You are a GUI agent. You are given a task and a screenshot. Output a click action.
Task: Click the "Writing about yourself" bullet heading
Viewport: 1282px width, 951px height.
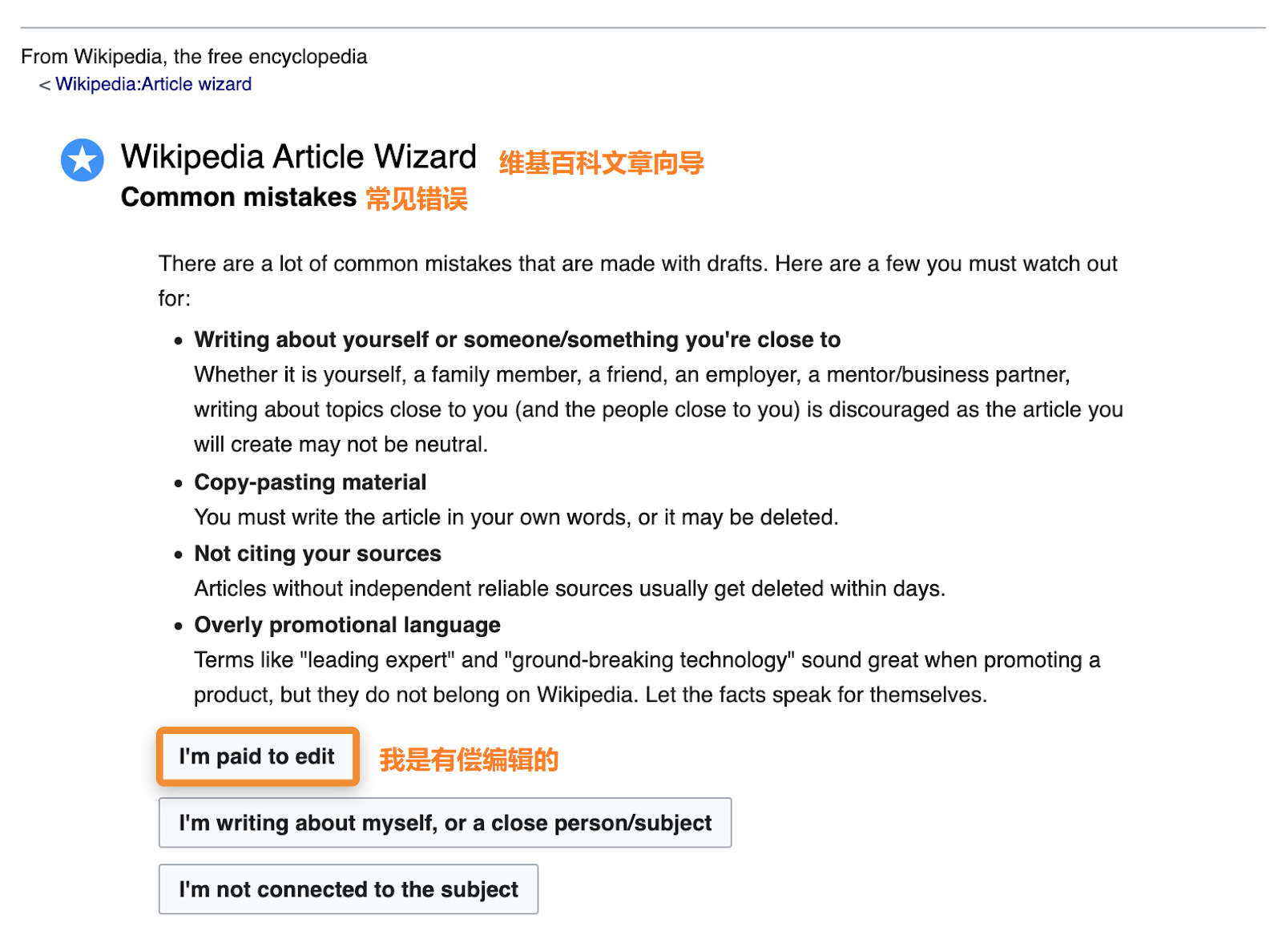click(517, 339)
